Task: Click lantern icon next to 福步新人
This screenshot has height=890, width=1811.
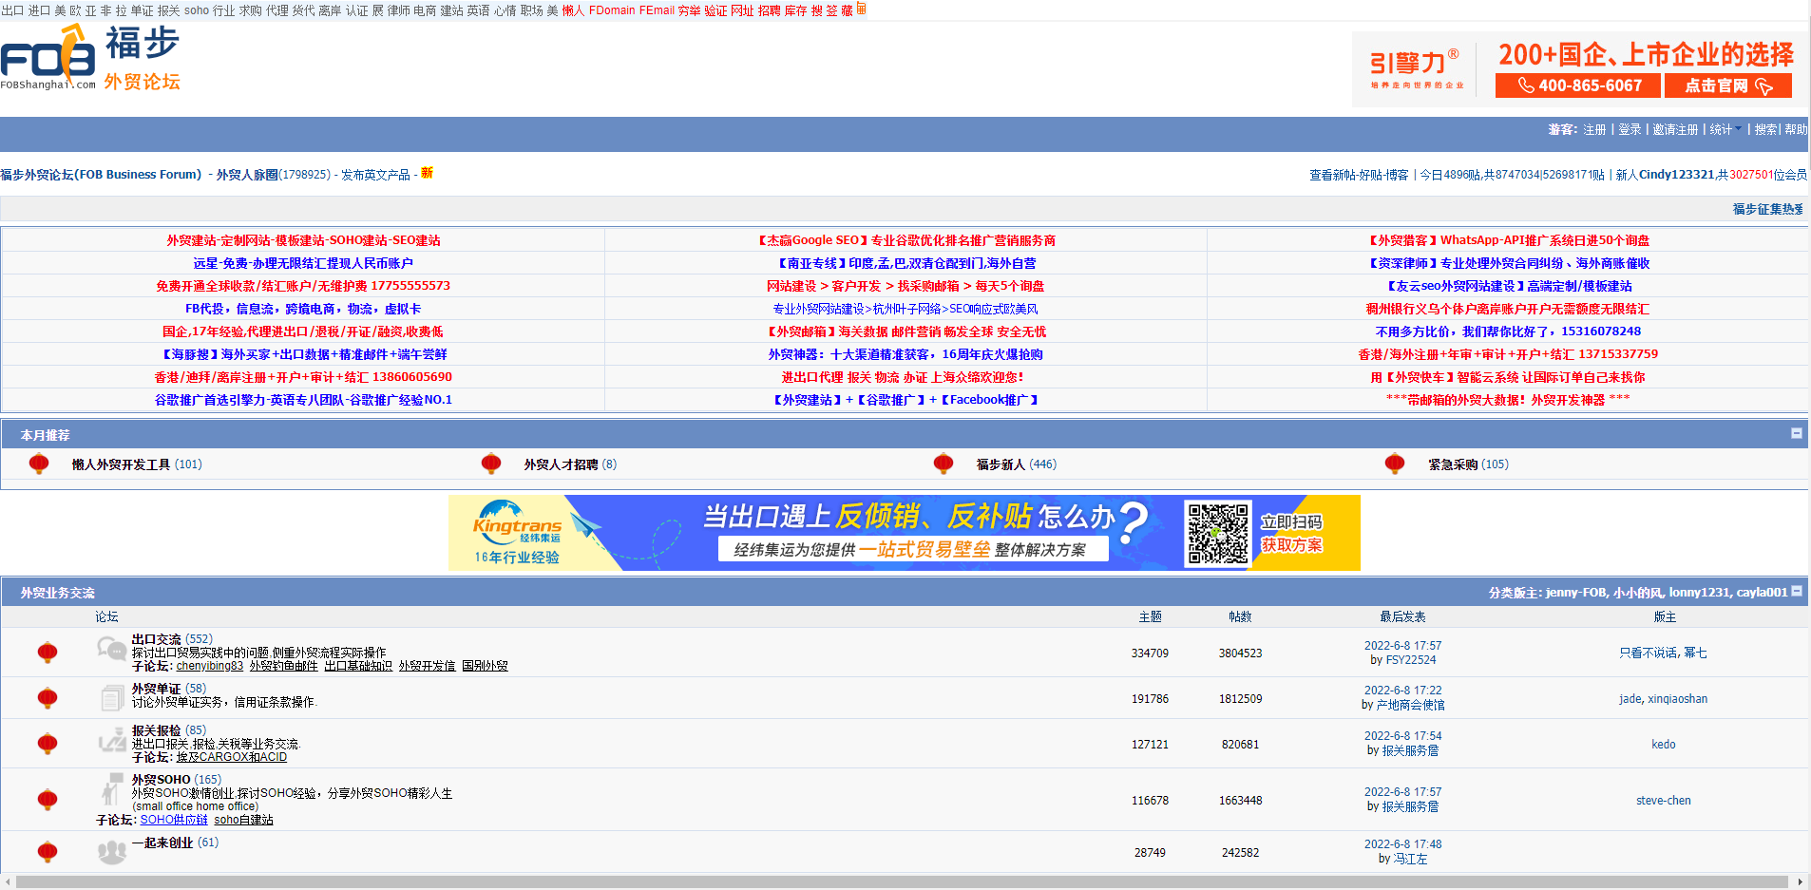Action: pyautogui.click(x=944, y=464)
